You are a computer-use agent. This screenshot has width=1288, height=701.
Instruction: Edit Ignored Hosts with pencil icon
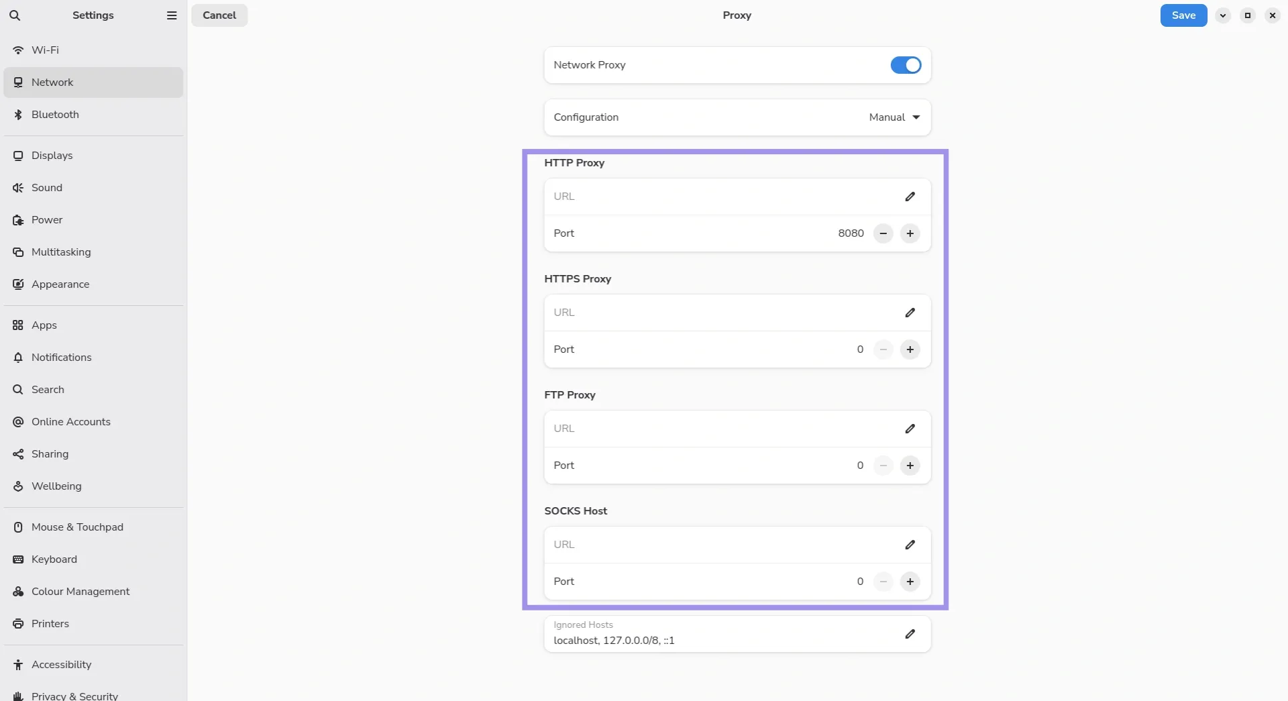[910, 634]
